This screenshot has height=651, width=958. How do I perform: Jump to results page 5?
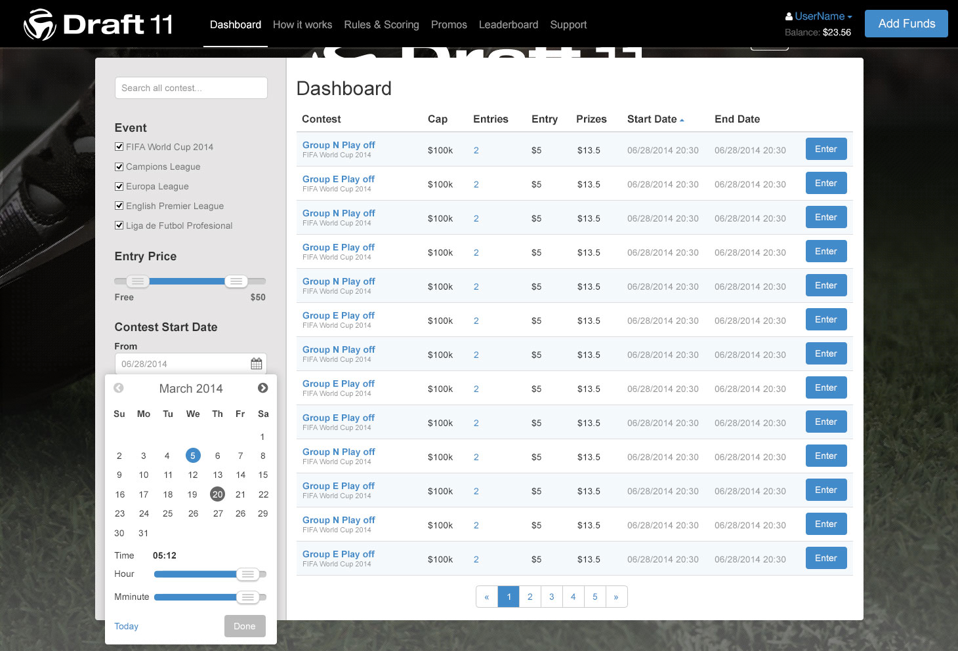(x=595, y=597)
